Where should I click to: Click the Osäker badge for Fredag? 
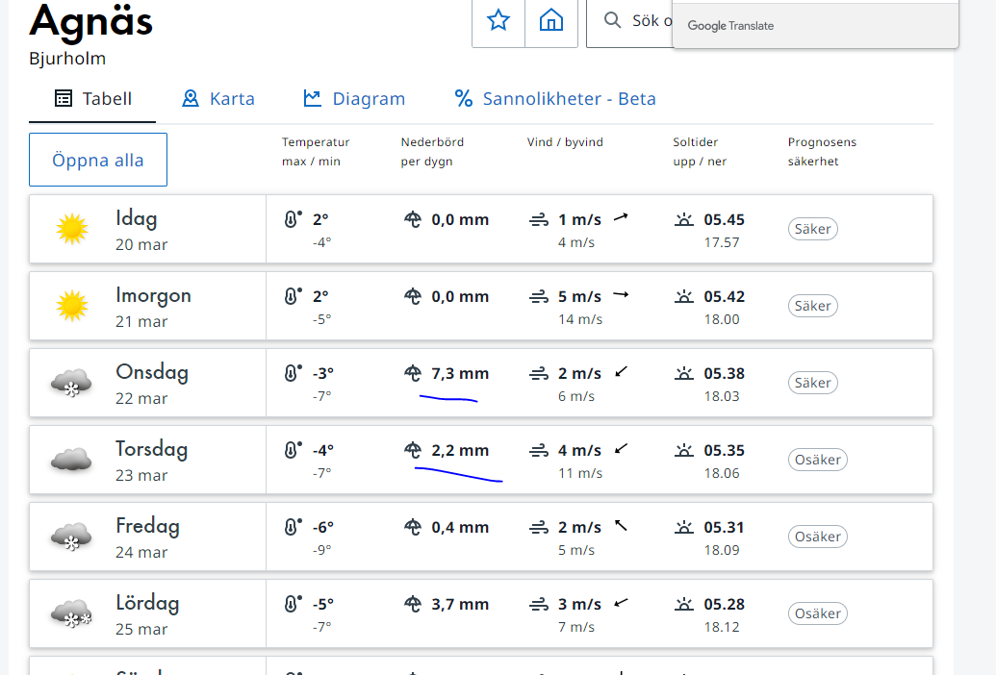pos(818,537)
